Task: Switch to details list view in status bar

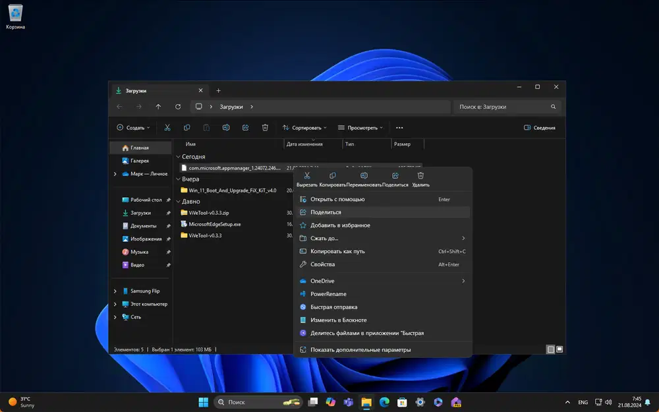Action: (550, 349)
